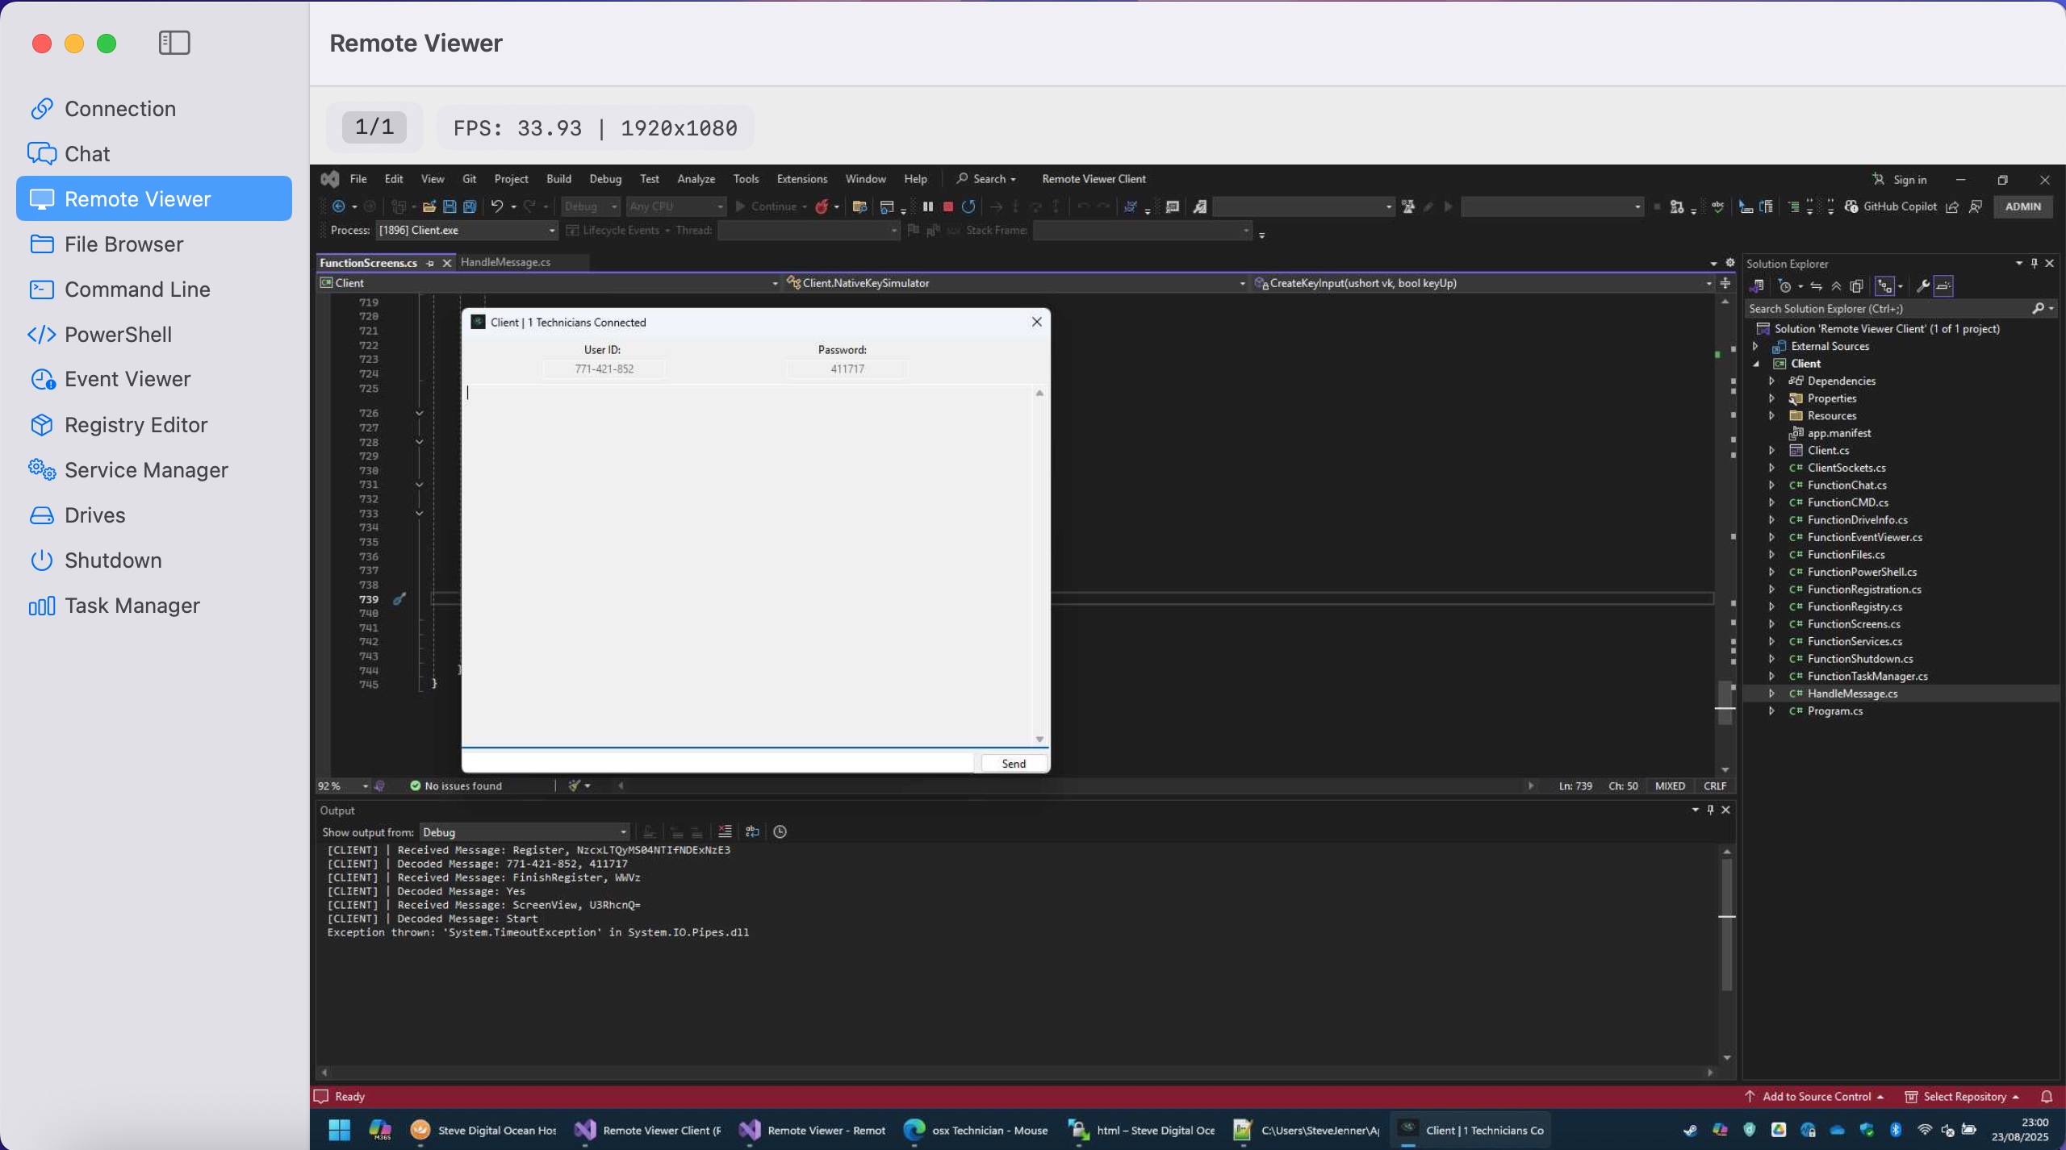Click the Continue debug button
The width and height of the screenshot is (2066, 1150).
(x=764, y=207)
